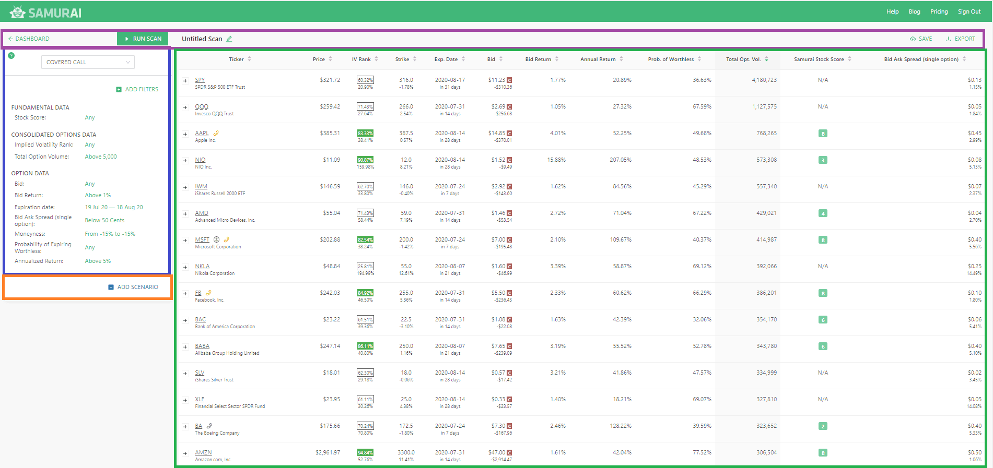Open the BAC ticker link
This screenshot has width=993, height=468.
point(200,319)
